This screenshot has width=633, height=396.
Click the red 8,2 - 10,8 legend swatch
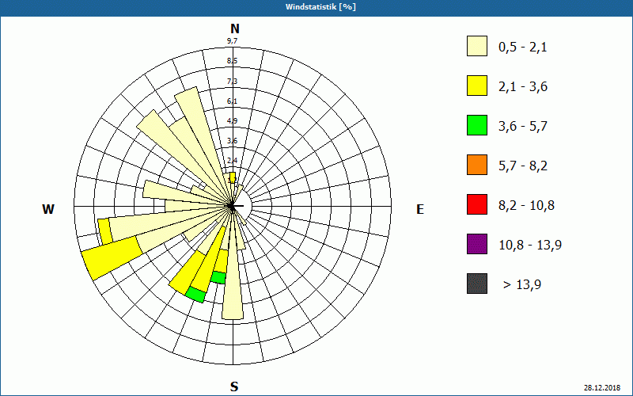pos(477,204)
